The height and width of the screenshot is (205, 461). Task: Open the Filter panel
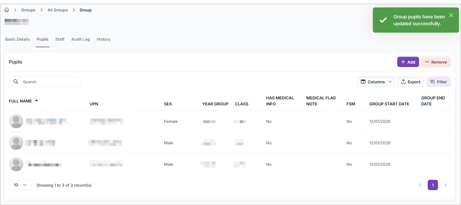438,82
